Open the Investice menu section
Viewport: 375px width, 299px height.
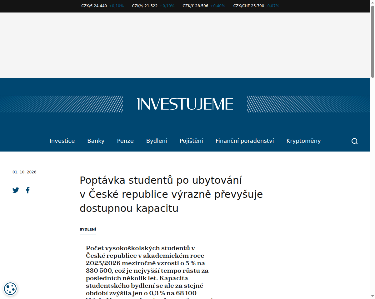[62, 141]
